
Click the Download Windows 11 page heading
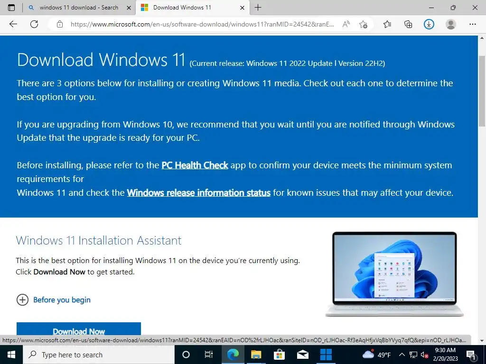[x=102, y=59]
